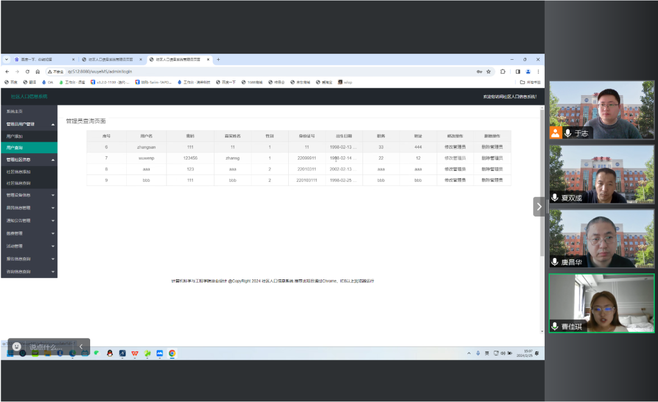Click the browser reload button
The height and width of the screenshot is (402, 658).
pyautogui.click(x=27, y=71)
